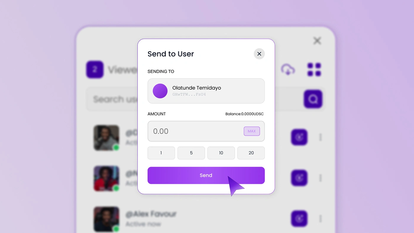Click Olatunde Temidayo's purple avatar
The width and height of the screenshot is (414, 233).
[x=160, y=91]
